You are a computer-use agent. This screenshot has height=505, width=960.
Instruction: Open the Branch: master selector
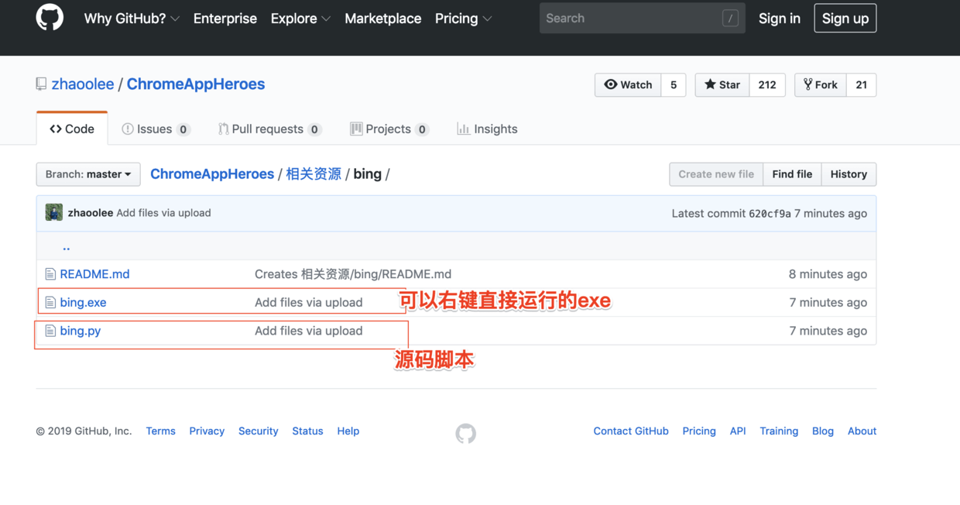(88, 174)
